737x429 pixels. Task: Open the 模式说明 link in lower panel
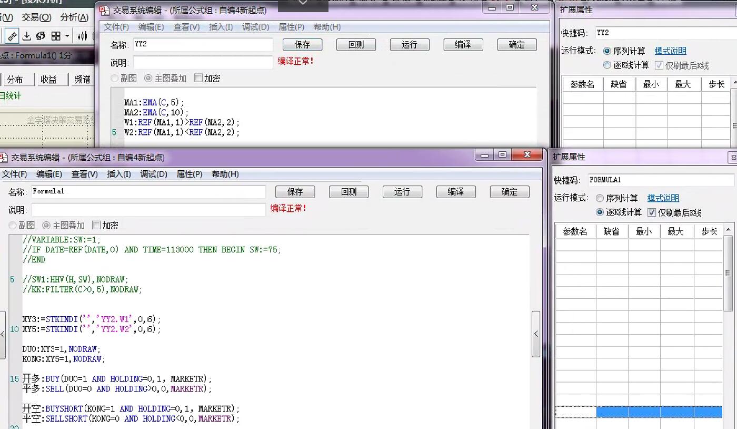pyautogui.click(x=663, y=198)
